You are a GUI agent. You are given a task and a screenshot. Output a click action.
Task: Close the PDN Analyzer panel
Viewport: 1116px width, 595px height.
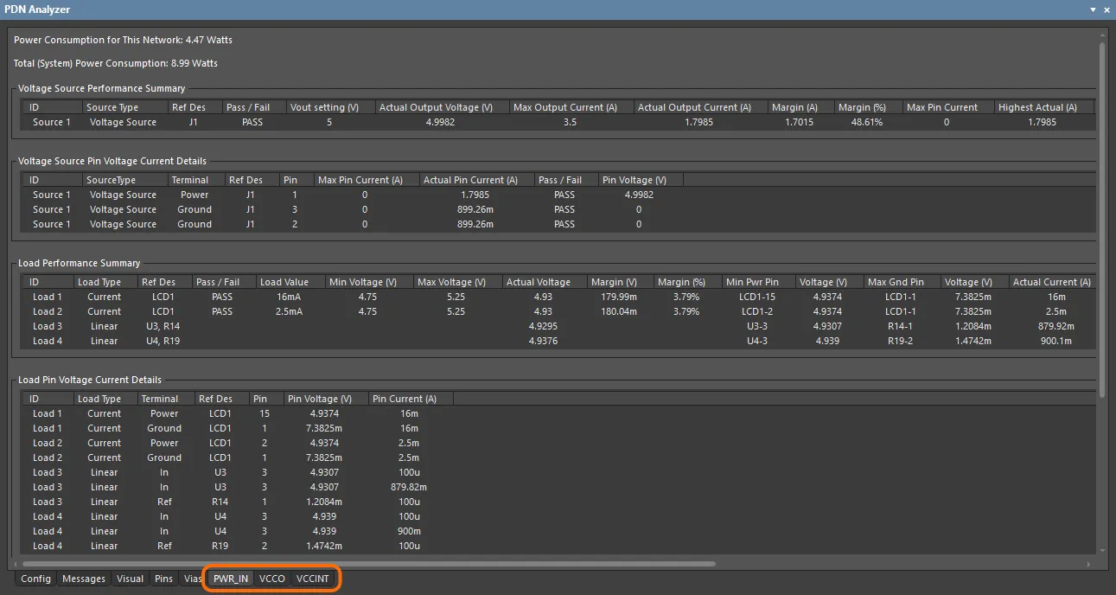pyautogui.click(x=1106, y=10)
